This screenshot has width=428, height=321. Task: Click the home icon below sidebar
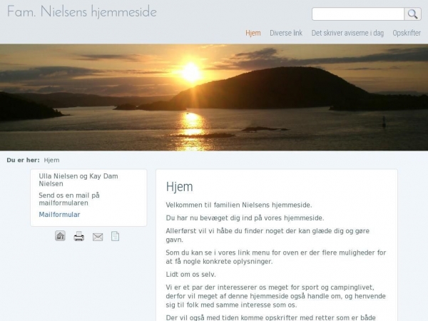(60, 236)
